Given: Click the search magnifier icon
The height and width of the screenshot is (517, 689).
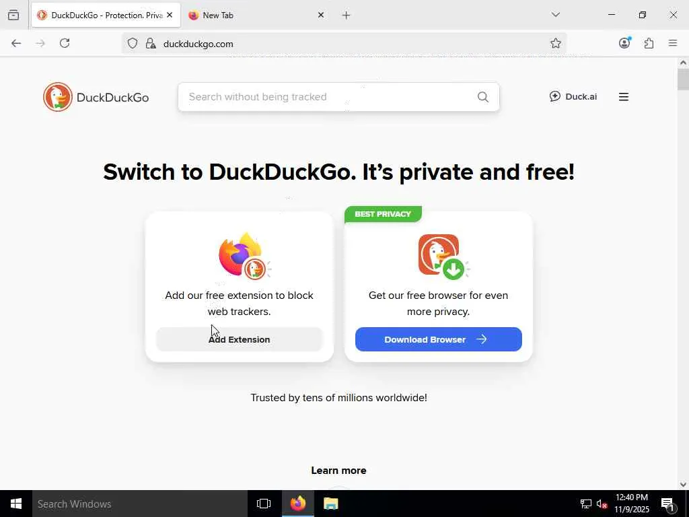Looking at the screenshot, I should [482, 97].
